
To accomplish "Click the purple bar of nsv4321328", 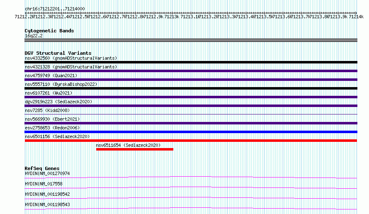I will (x=191, y=71).
